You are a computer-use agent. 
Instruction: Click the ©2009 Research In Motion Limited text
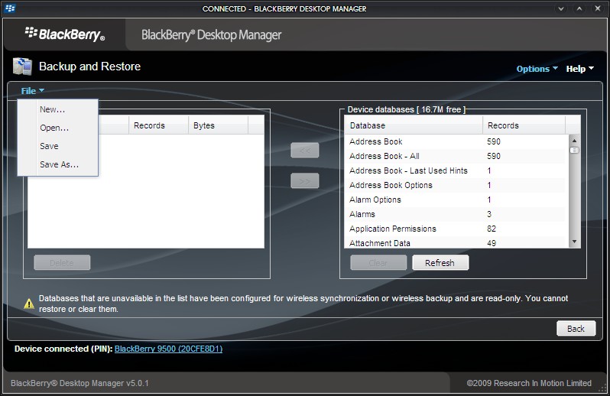point(529,383)
